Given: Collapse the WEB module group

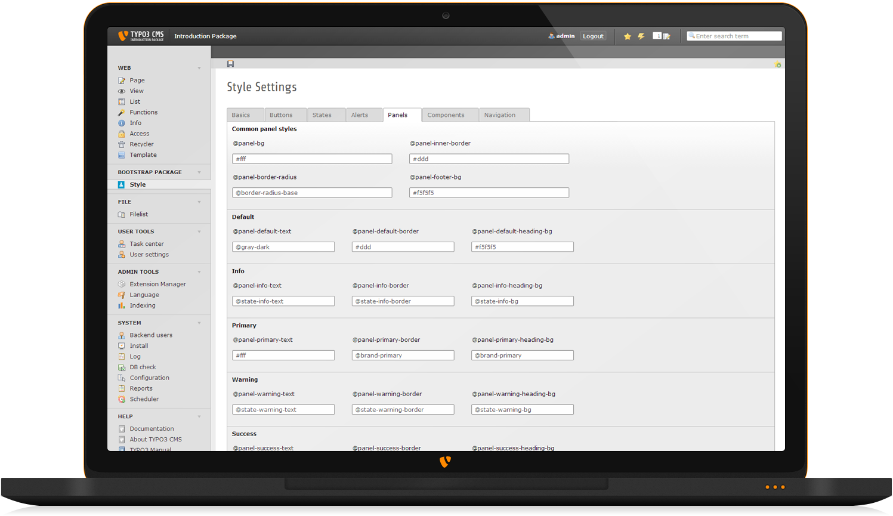Looking at the screenshot, I should pyautogui.click(x=199, y=68).
